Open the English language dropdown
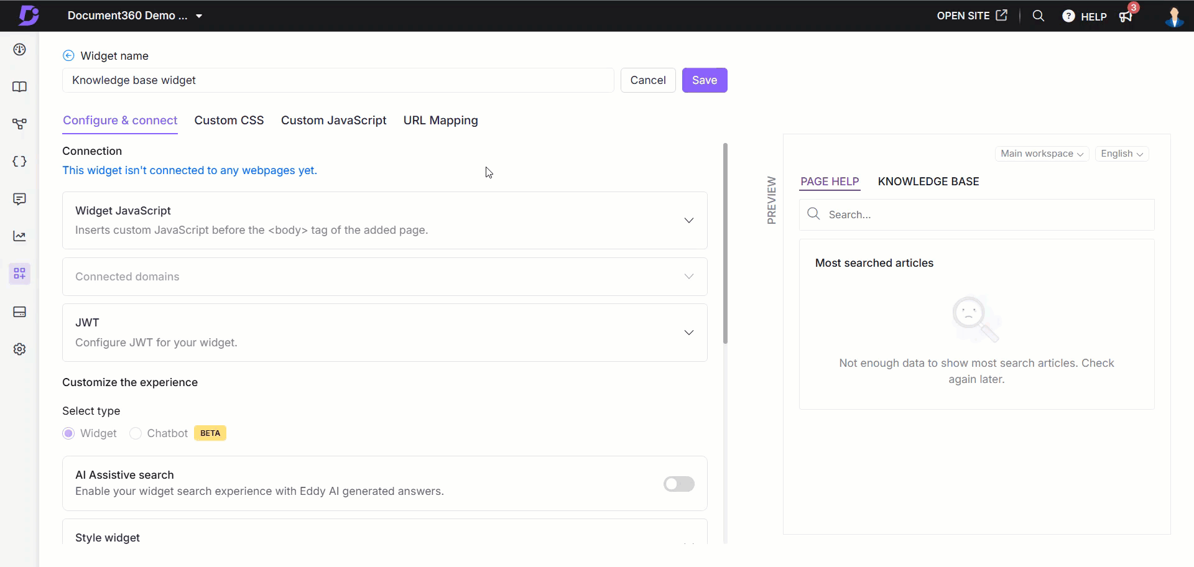 [1121, 154]
